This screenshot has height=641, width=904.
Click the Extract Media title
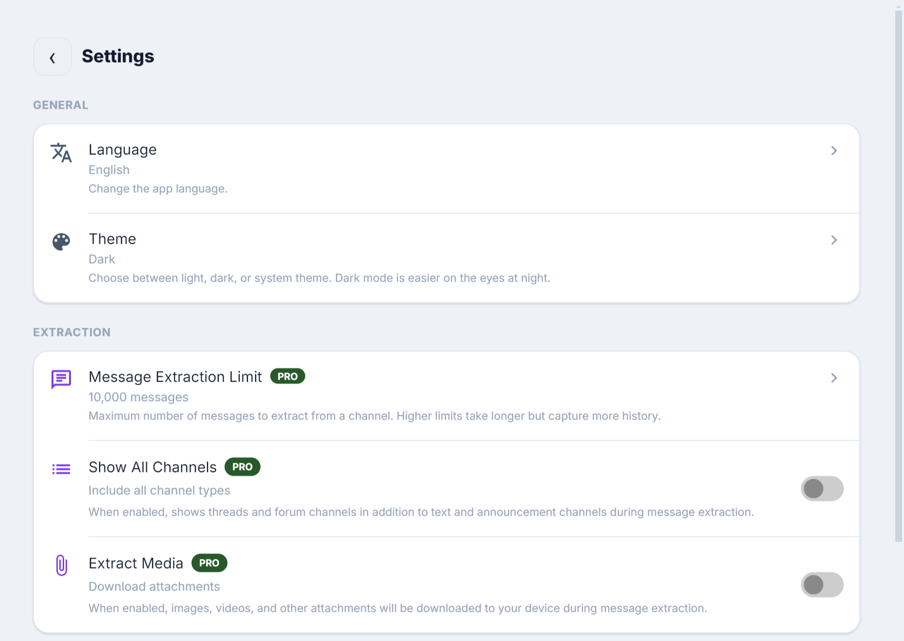pos(136,563)
